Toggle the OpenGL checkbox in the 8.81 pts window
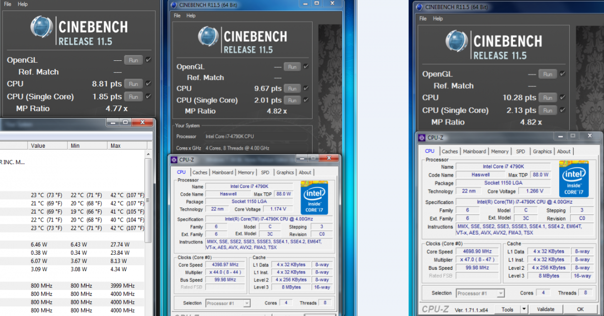Screen dimensions: 604x316 coord(148,60)
